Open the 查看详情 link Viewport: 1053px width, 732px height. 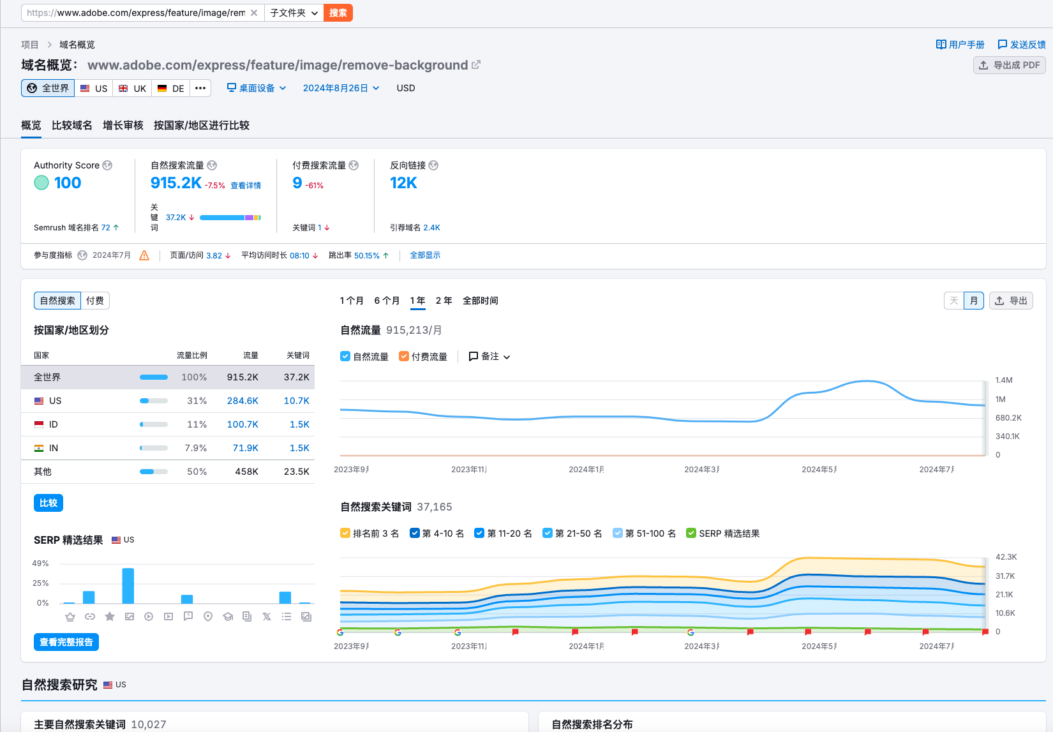coord(246,186)
